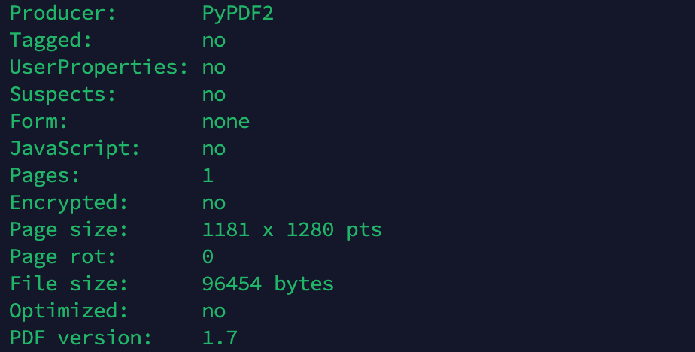Click the Suspects label
695x352 pixels.
62,95
